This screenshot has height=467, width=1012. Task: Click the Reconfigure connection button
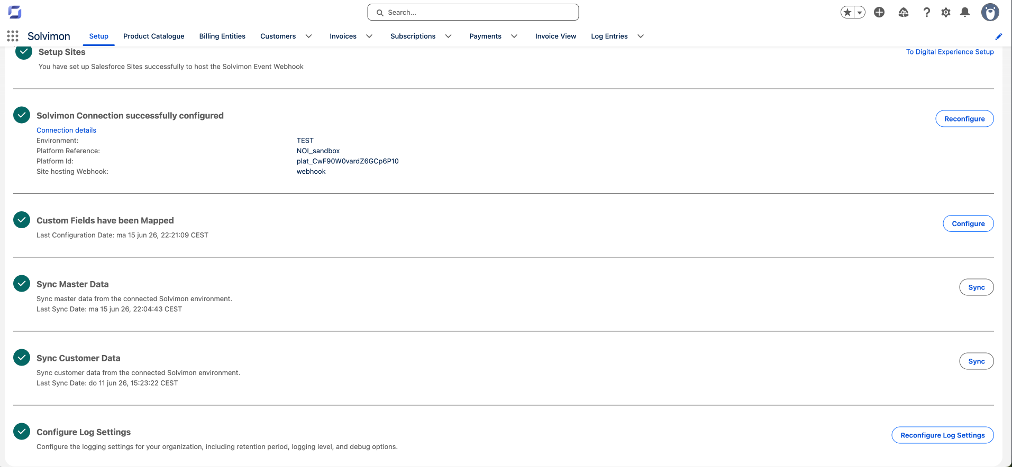(965, 119)
